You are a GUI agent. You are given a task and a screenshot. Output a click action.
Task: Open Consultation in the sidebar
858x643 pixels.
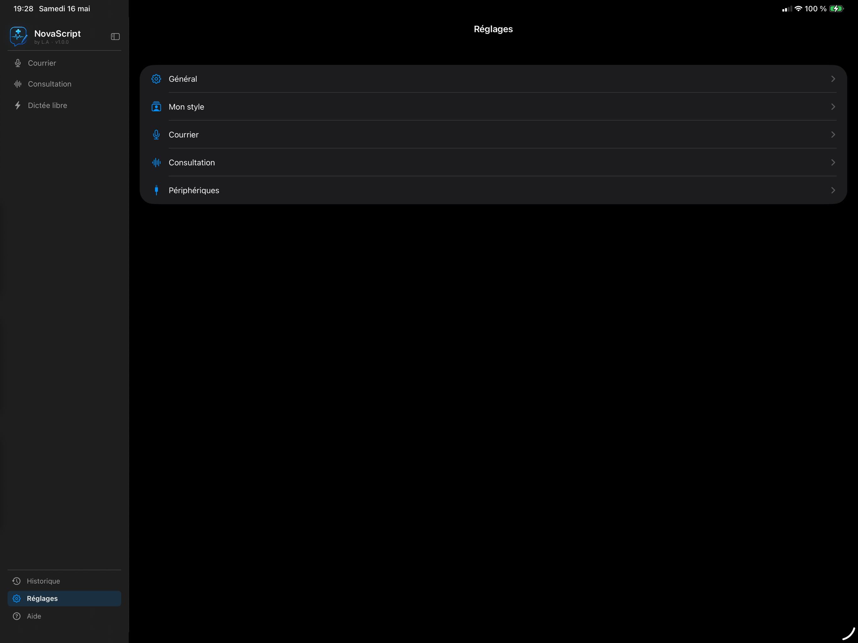(x=64, y=84)
